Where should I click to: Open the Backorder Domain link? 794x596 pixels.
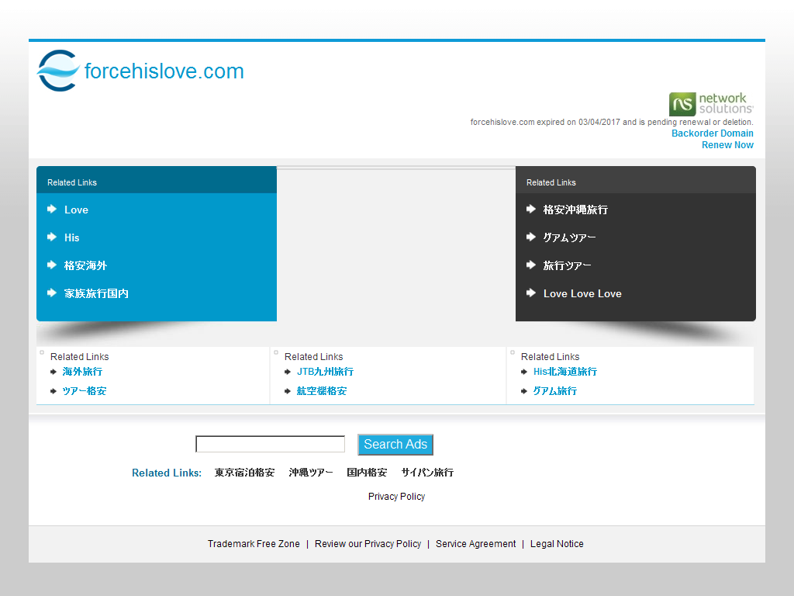tap(712, 133)
